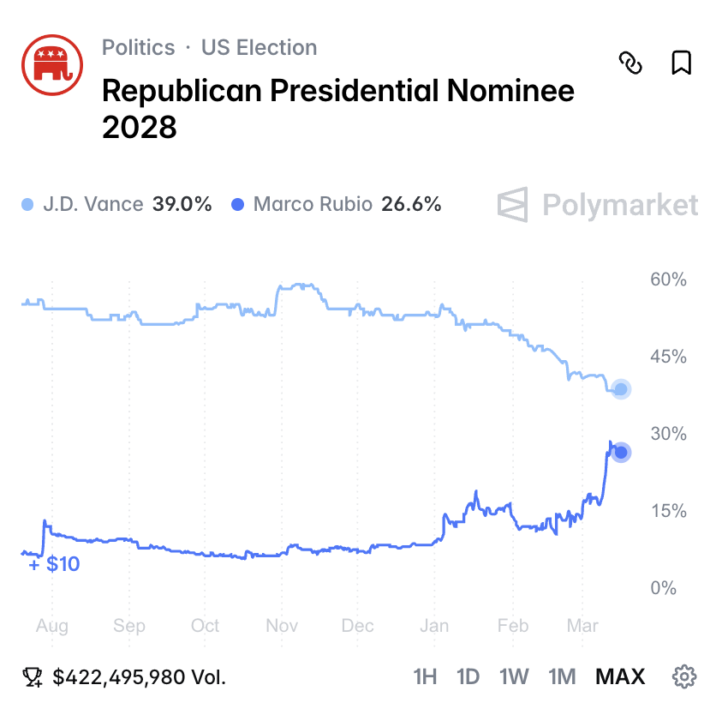
Task: Click the copy link icon
Action: tap(630, 63)
